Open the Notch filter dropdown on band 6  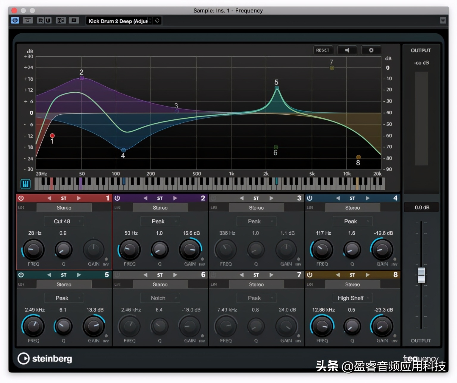click(x=160, y=298)
